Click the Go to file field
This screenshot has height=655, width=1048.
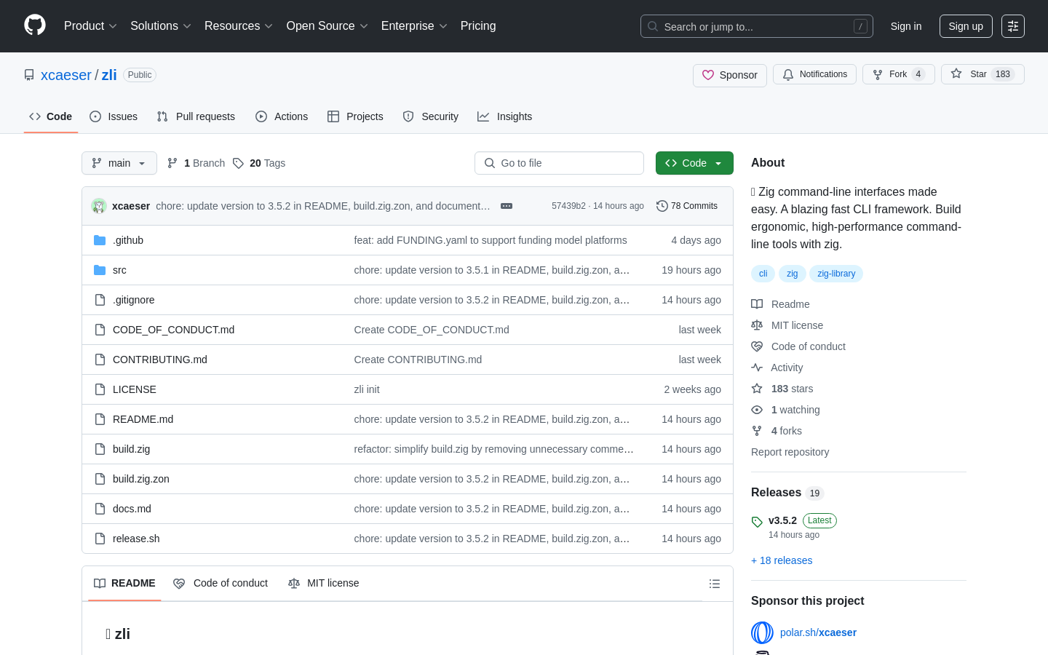[x=559, y=163]
